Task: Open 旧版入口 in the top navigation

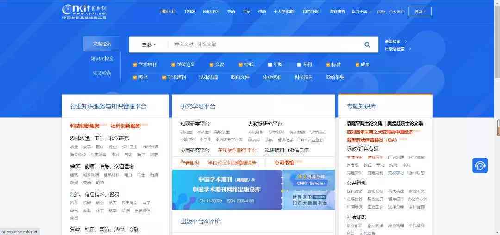Action: pos(168,12)
